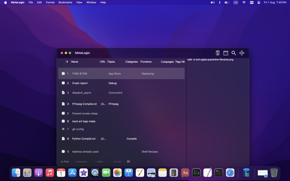Open the database icon in MetaLogic toolbar
Screen dimensions: 290x181
tap(218, 53)
